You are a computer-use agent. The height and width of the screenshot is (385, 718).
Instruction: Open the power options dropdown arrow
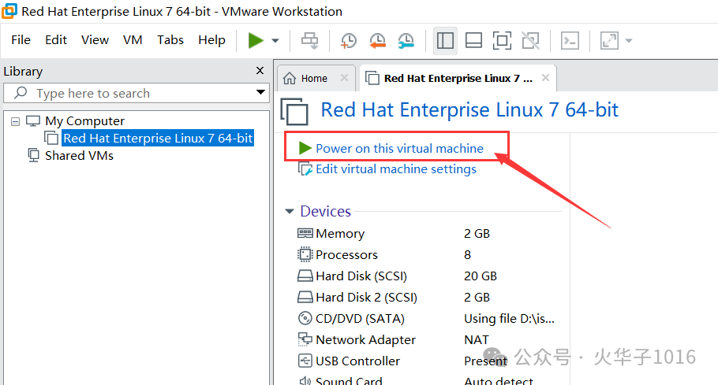point(275,41)
